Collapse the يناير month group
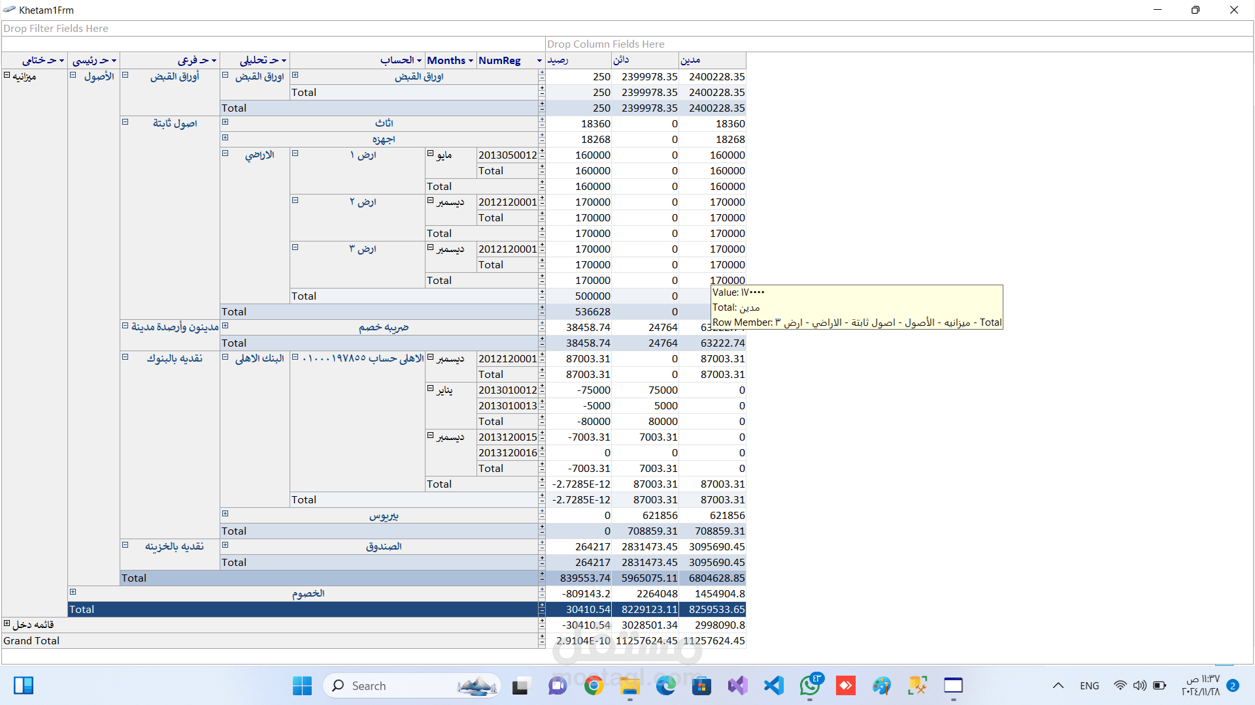Image resolution: width=1255 pixels, height=705 pixels. click(x=431, y=388)
